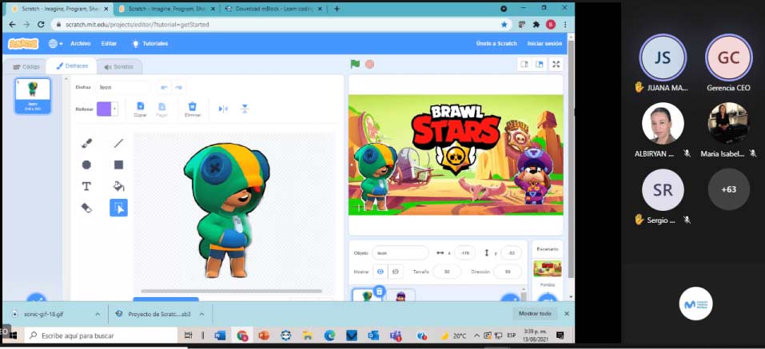Click the Pegar paste icon
The width and height of the screenshot is (765, 349).
tap(162, 109)
